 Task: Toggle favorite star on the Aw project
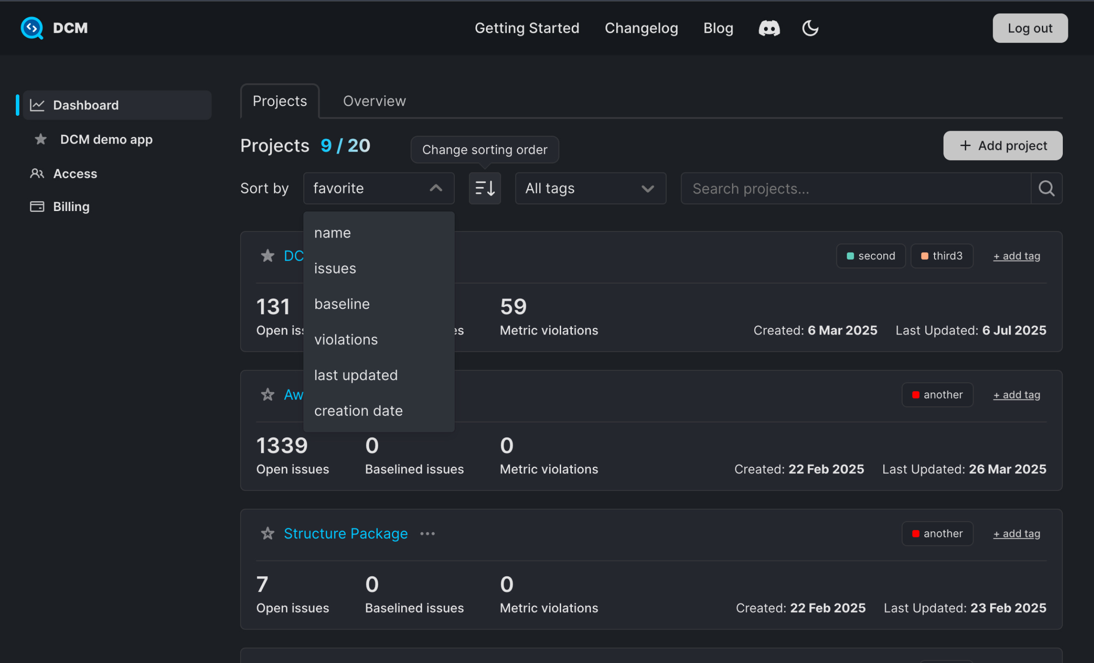click(267, 395)
